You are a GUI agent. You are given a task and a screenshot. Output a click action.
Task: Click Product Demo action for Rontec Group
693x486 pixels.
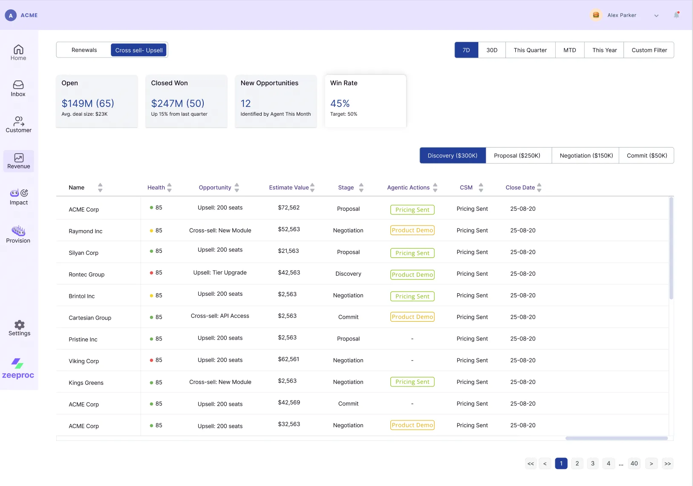tap(412, 274)
